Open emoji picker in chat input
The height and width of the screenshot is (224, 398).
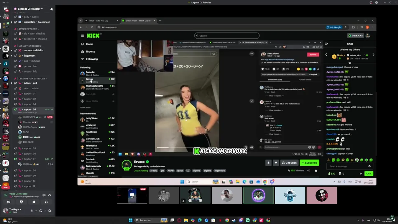(x=369, y=166)
